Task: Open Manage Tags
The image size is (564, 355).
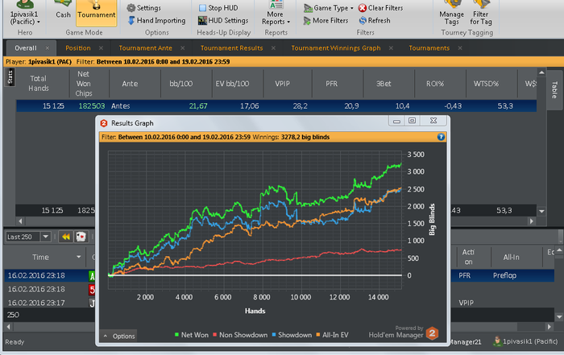Action: click(451, 14)
